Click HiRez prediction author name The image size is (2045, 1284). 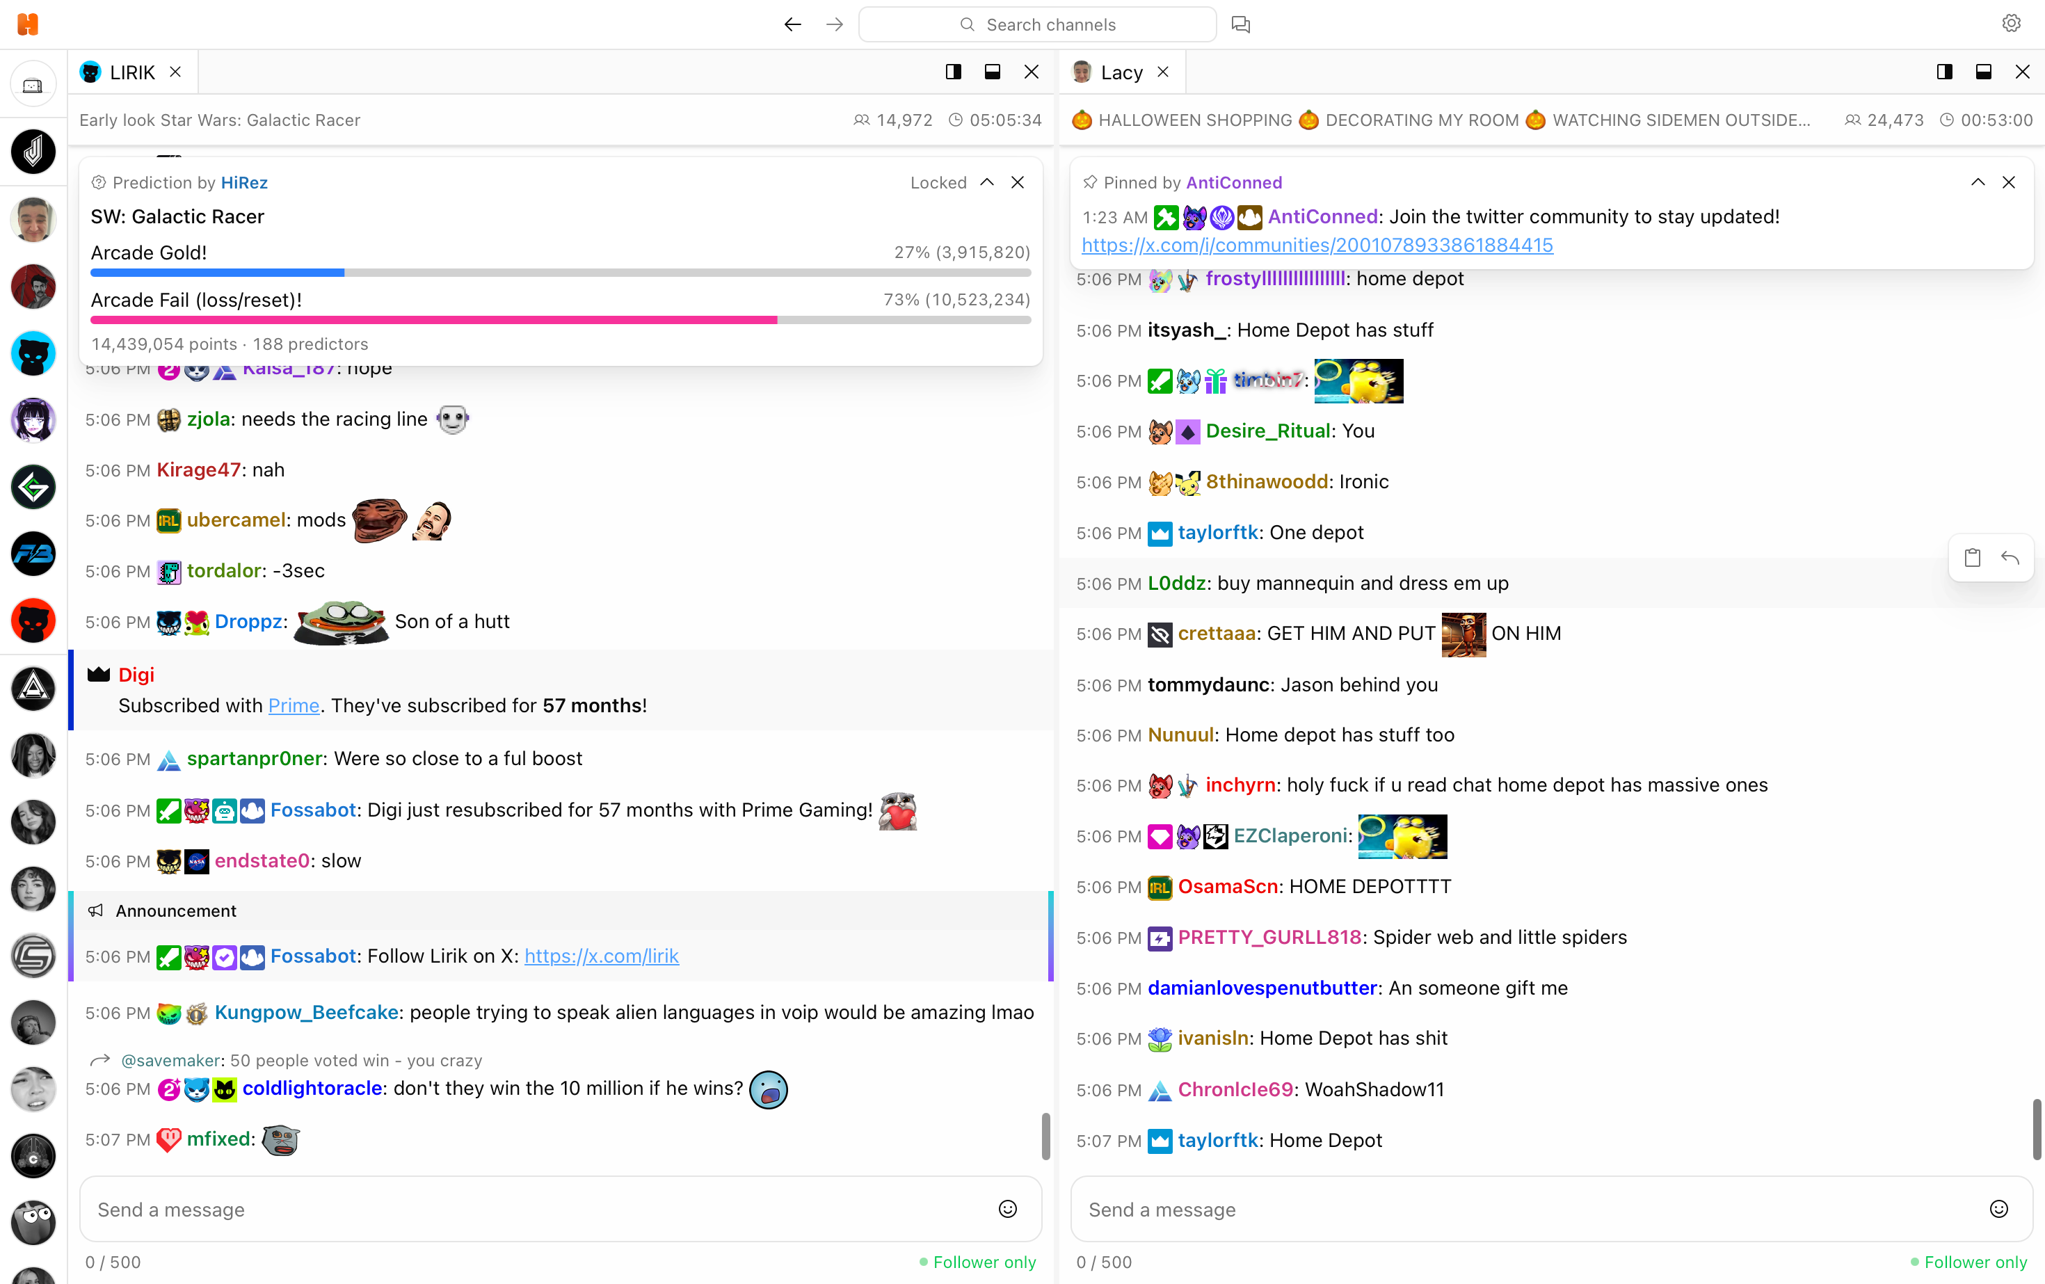click(x=243, y=182)
